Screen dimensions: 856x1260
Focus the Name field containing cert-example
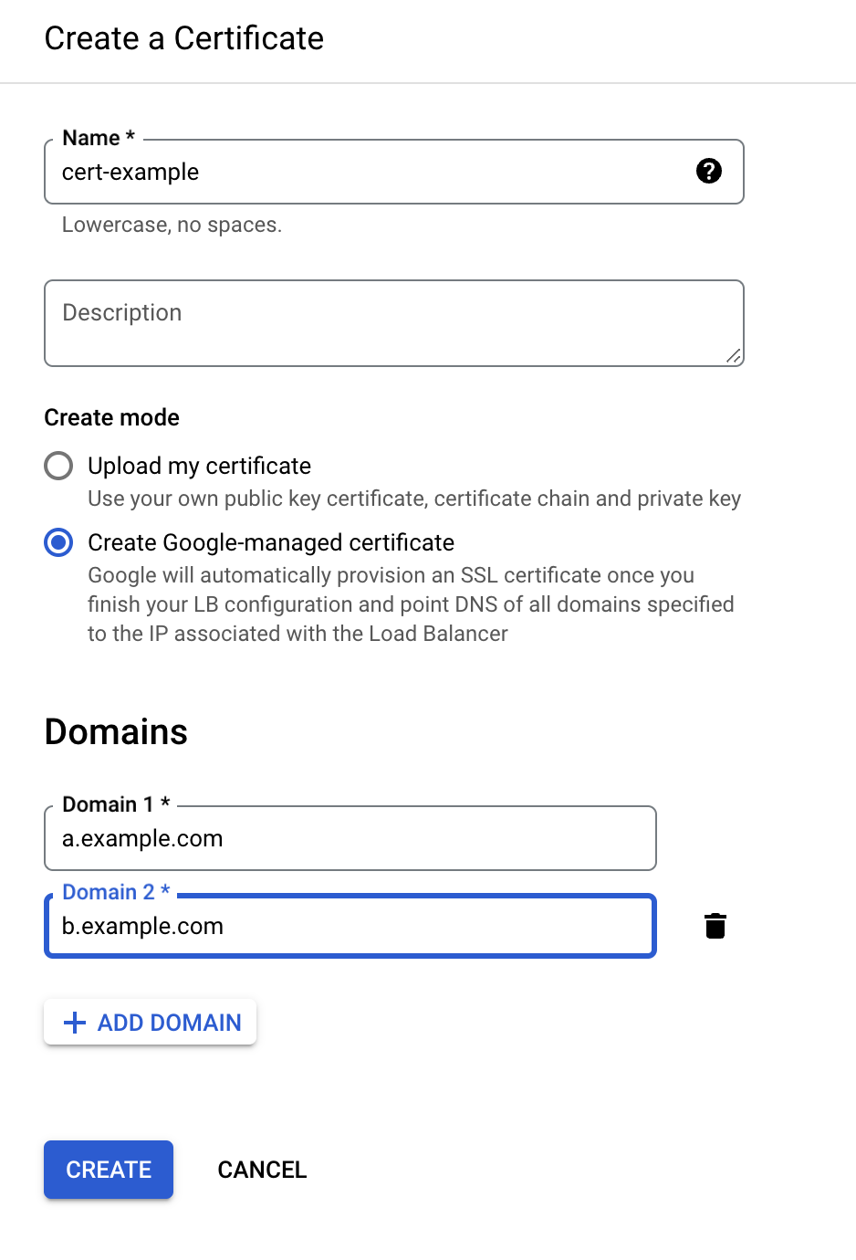point(365,172)
